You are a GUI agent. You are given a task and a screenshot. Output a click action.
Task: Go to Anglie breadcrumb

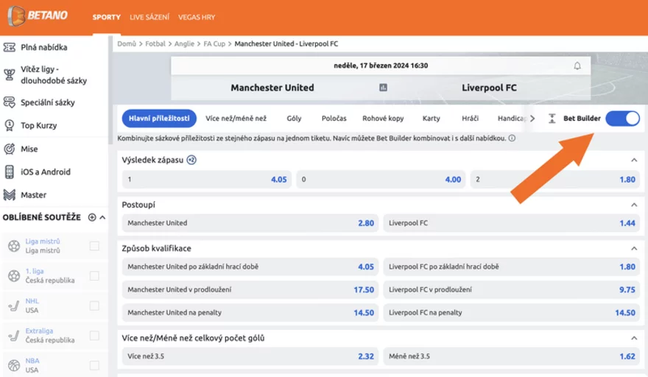(184, 44)
